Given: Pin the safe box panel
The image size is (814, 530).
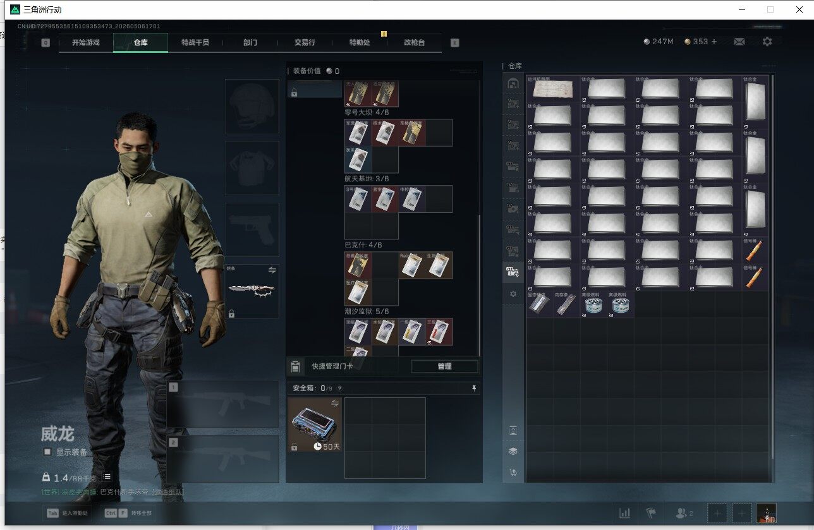Looking at the screenshot, I should [x=474, y=388].
